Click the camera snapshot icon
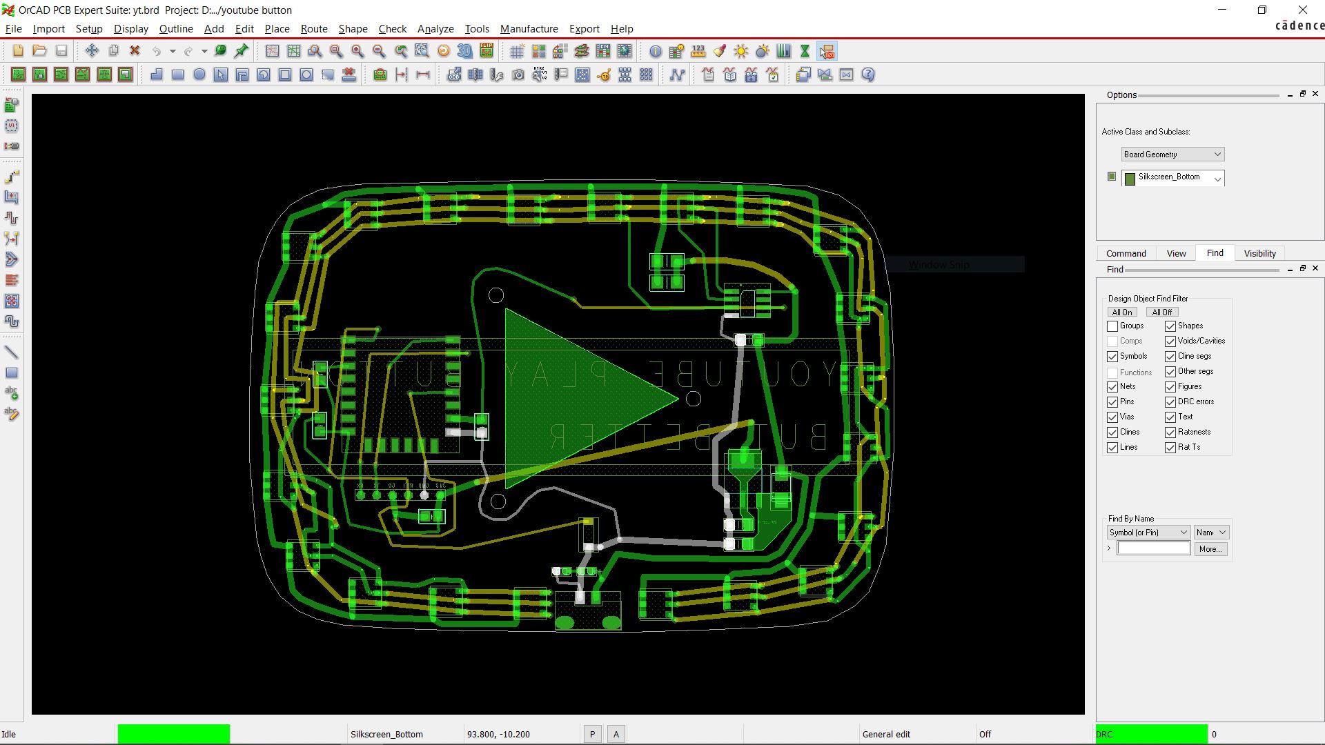This screenshot has height=745, width=1325. [518, 74]
